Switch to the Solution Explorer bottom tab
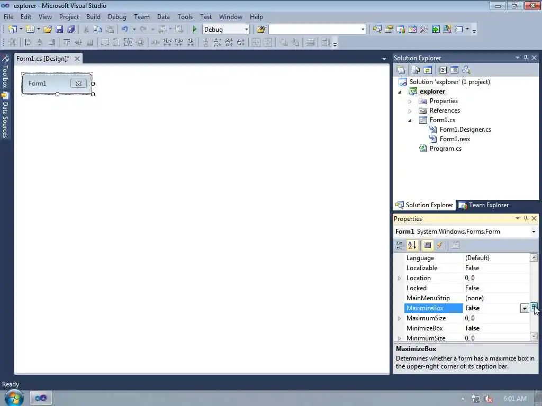This screenshot has width=542, height=406. pos(424,205)
